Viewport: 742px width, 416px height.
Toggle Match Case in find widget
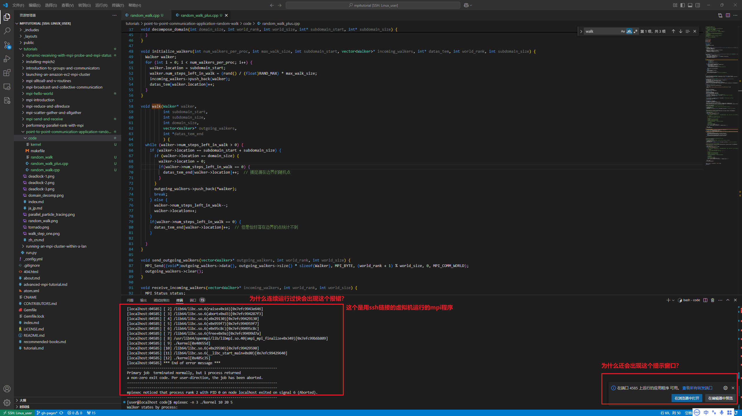point(623,31)
